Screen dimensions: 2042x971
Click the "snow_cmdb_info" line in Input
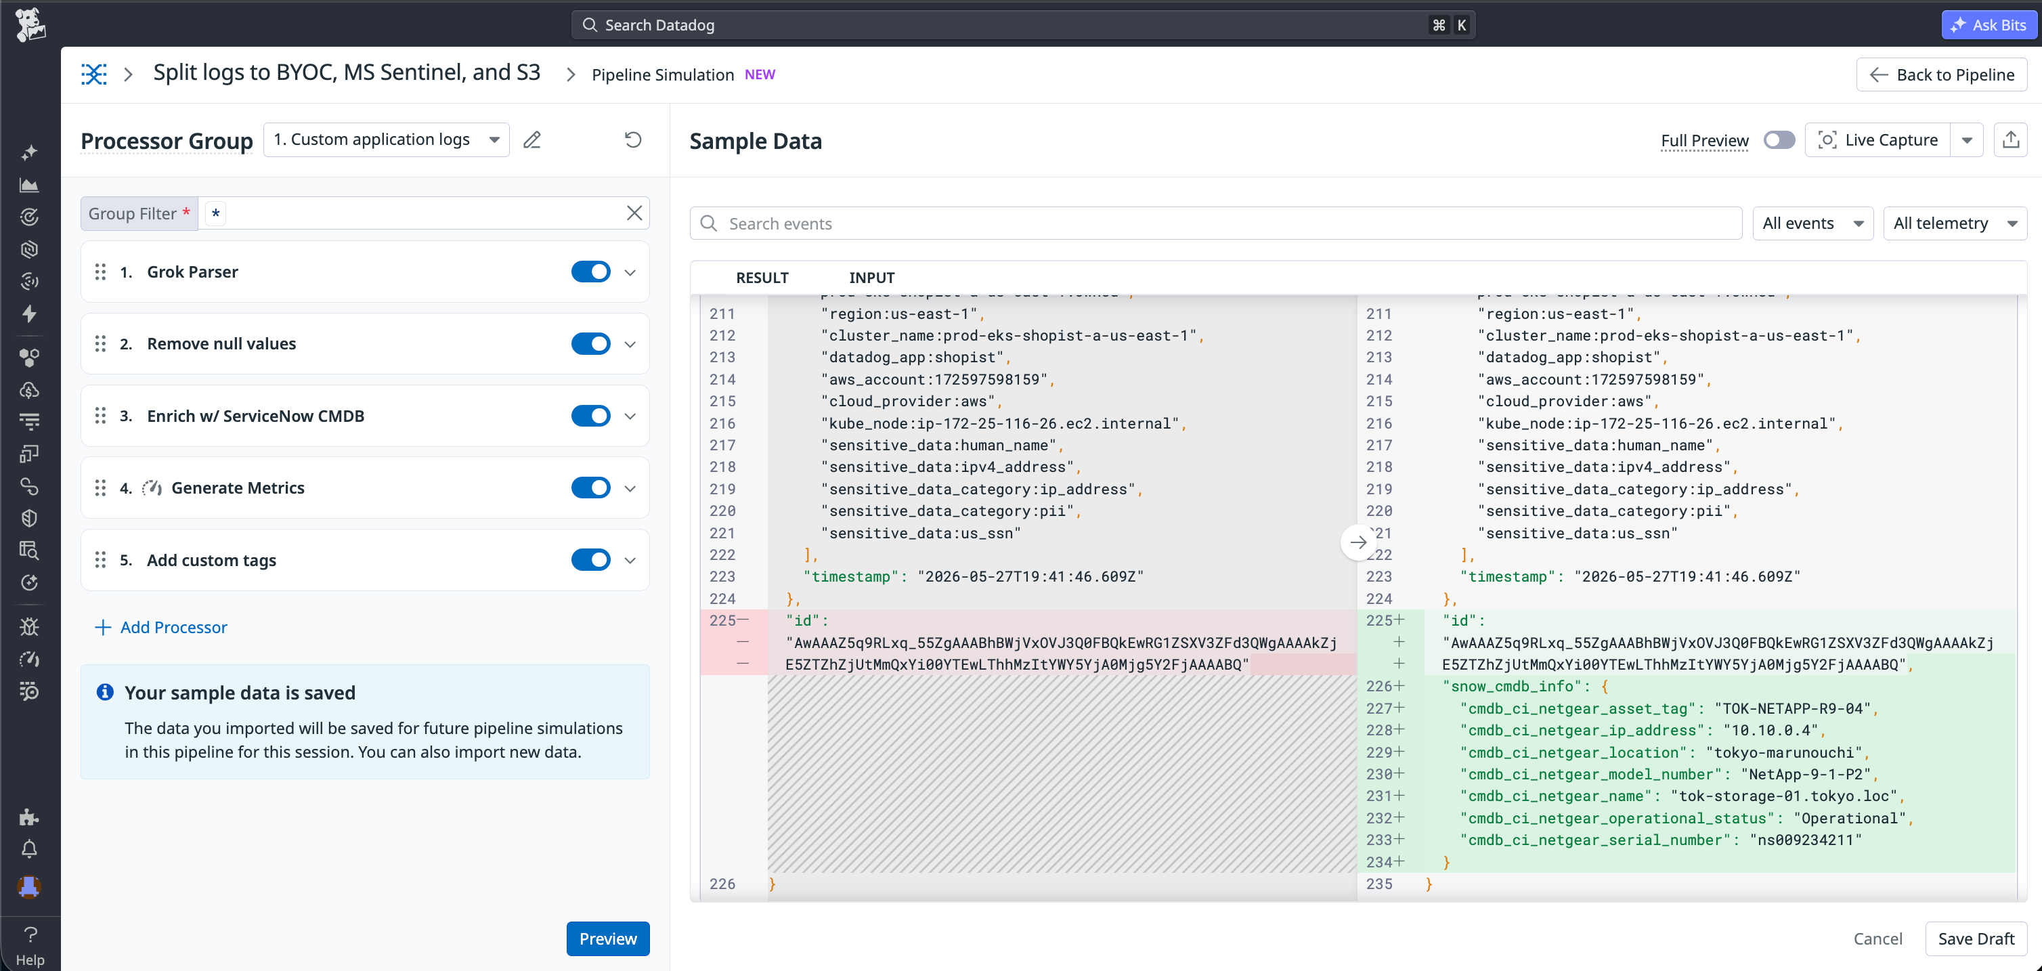click(x=1525, y=687)
